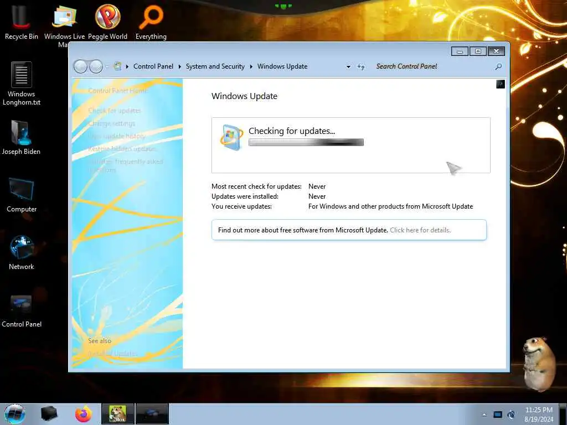The image size is (567, 425).
Task: Expand arrow before Control Panel breadcrumb
Action: pyautogui.click(x=127, y=66)
